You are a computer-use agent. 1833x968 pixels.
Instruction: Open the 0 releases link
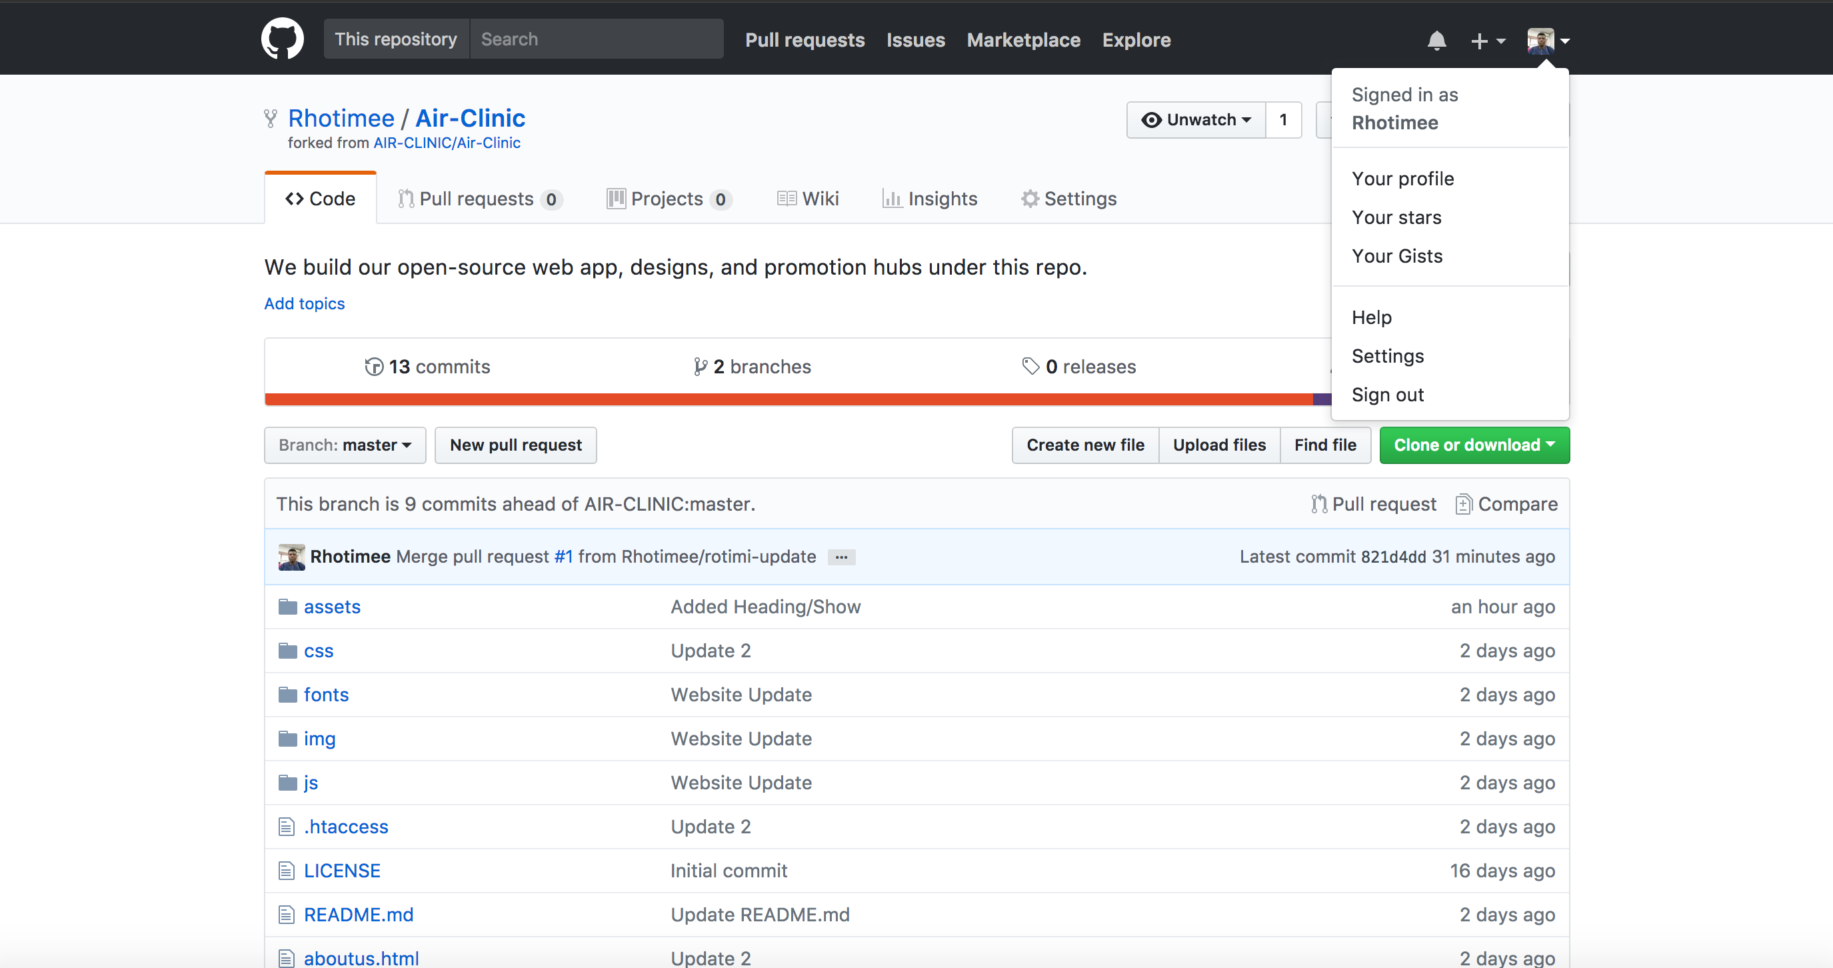tap(1079, 367)
